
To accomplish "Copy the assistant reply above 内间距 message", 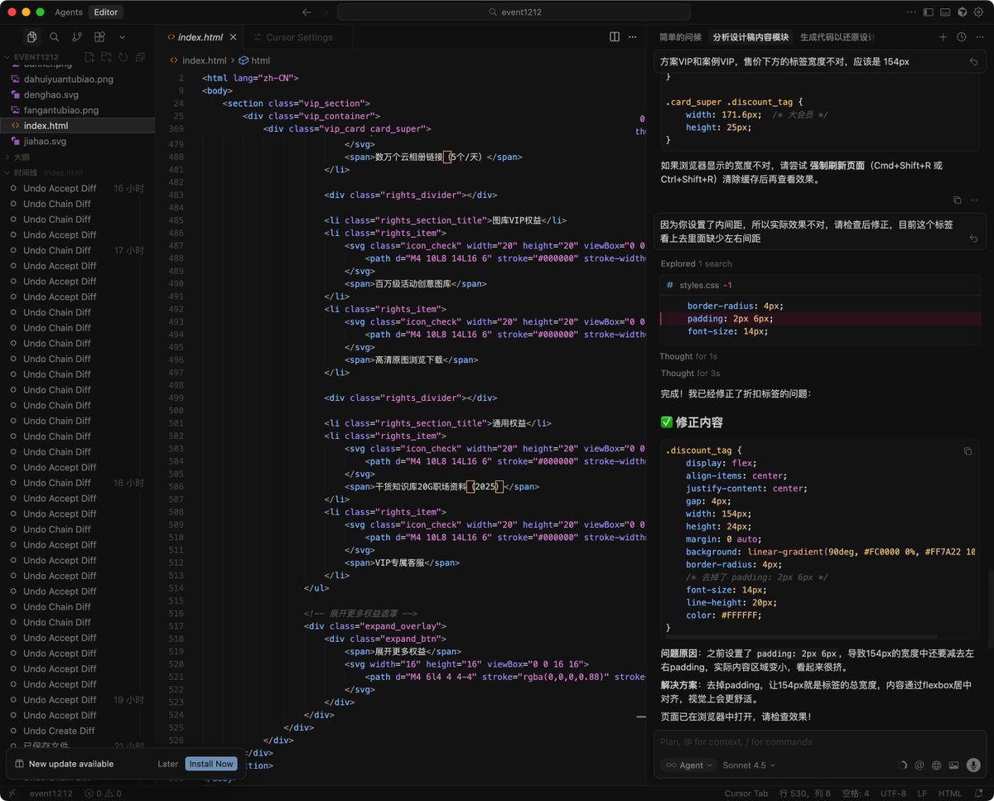I will [x=958, y=200].
